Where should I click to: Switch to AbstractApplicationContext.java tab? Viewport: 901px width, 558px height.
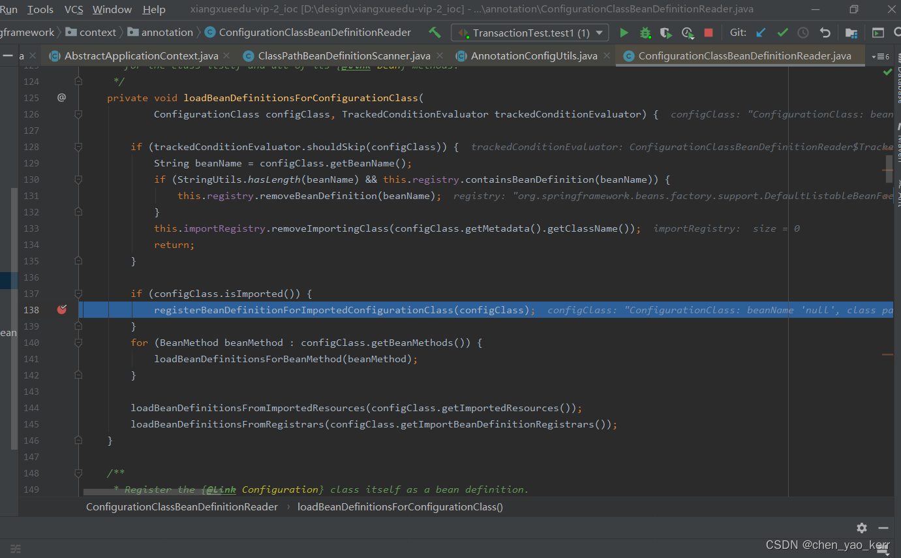click(x=141, y=56)
